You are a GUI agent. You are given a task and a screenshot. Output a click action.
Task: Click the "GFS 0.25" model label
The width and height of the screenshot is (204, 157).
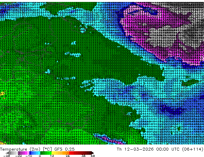(x=64, y=149)
